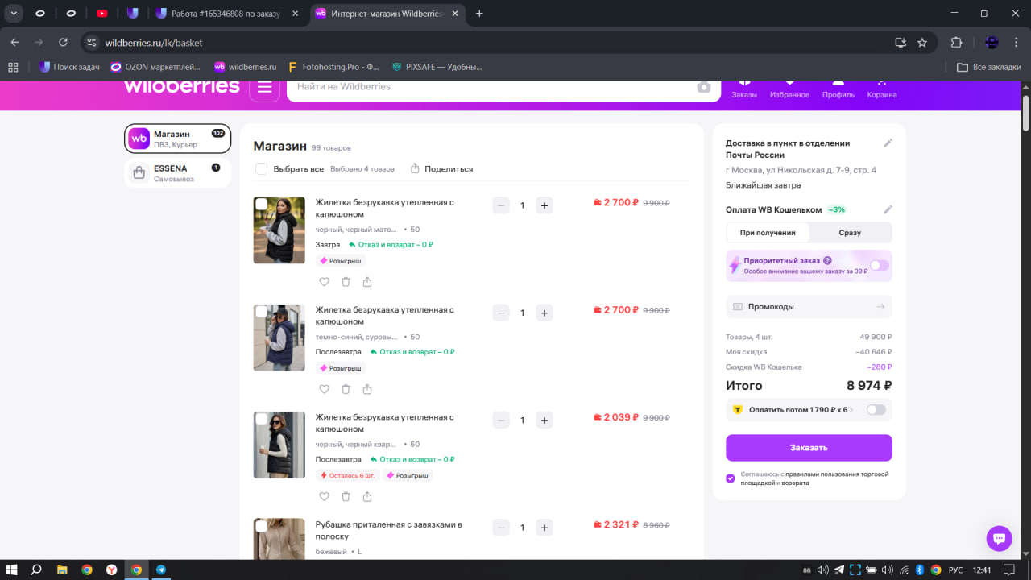Open the OZON маркетплейс bookmark
The height and width of the screenshot is (580, 1031).
pos(156,67)
